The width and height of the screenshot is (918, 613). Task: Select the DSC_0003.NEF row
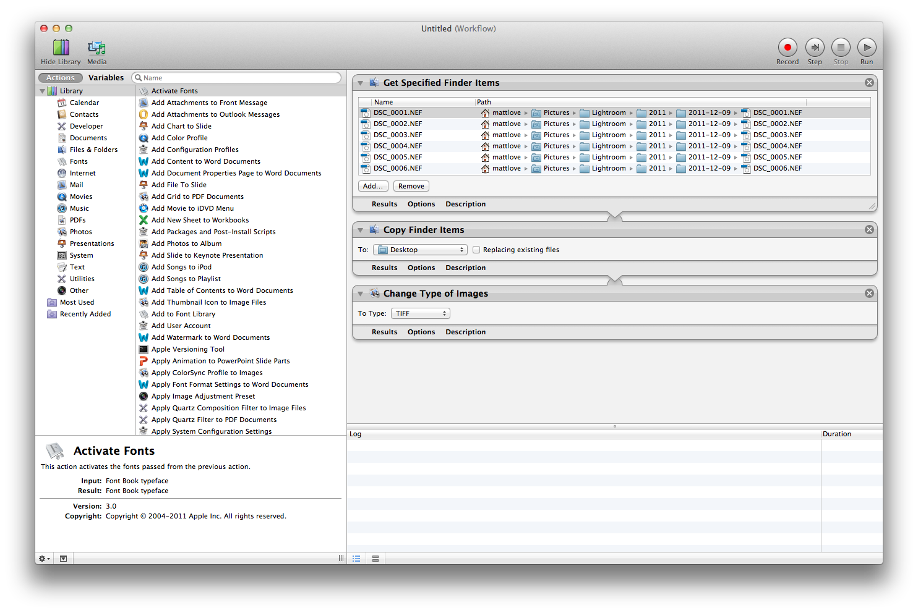pyautogui.click(x=614, y=135)
